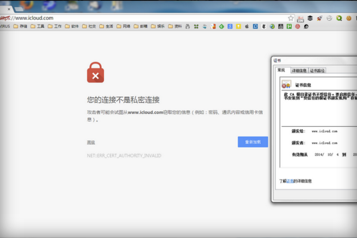
Task: Expand the 工具 bookmarks folder
Action: [38, 27]
